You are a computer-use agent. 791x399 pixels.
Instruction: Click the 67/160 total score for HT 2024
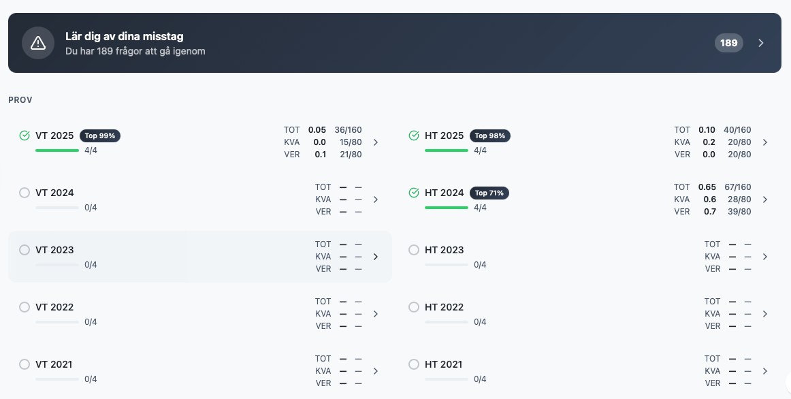[x=737, y=187]
